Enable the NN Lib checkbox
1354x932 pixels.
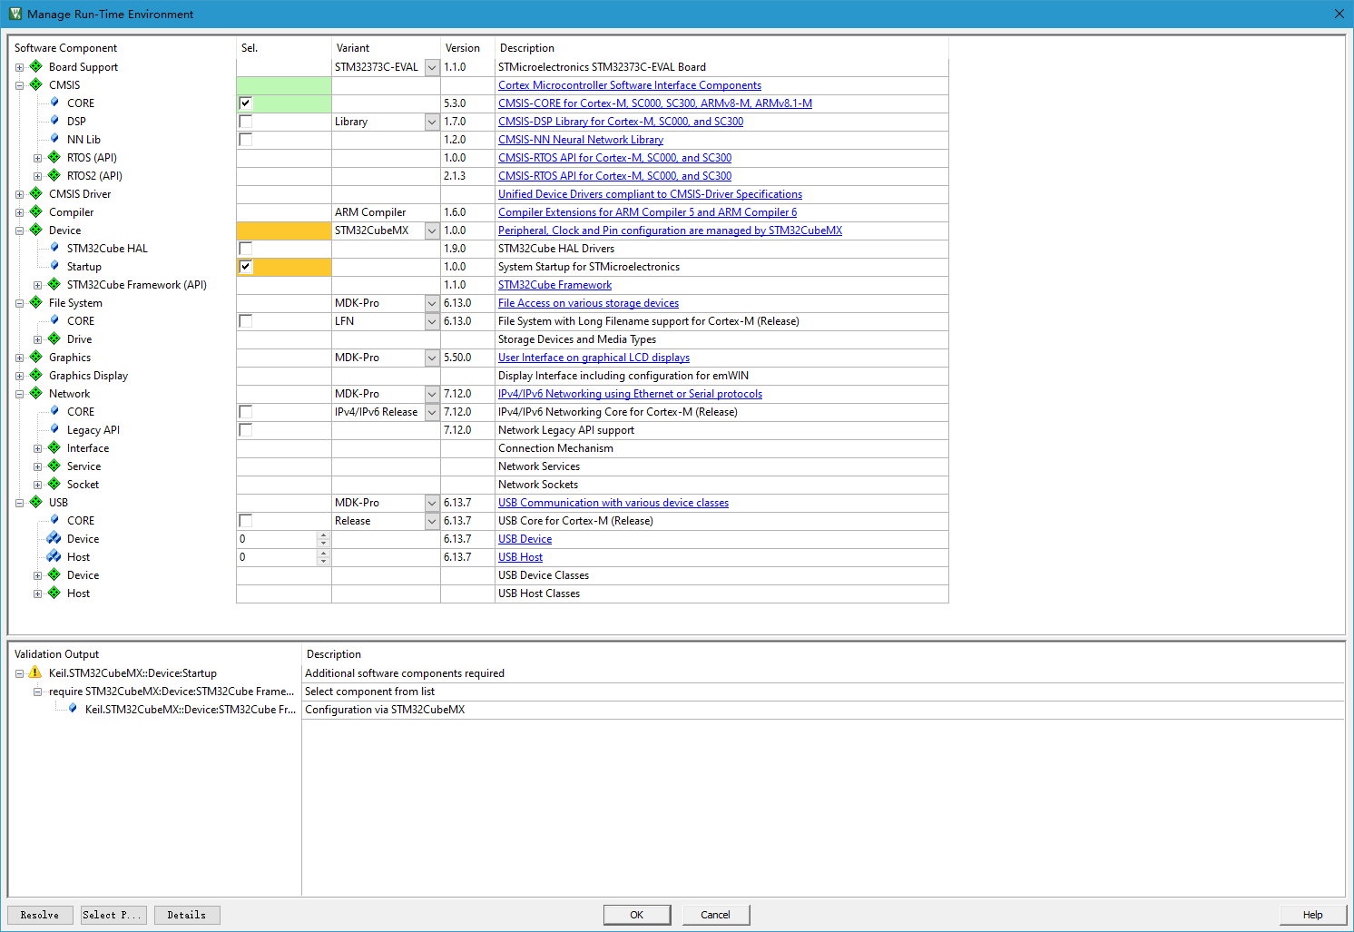coord(245,140)
